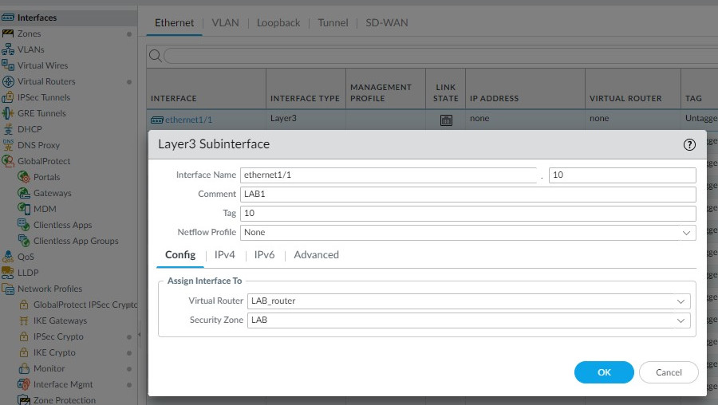Click the VLANs sidebar icon

(x=8, y=49)
